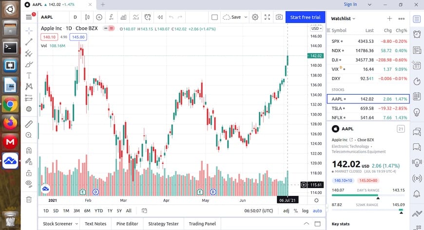424x230 pixels.
Task: Expand the Watchlist dropdown
Action: 343,19
